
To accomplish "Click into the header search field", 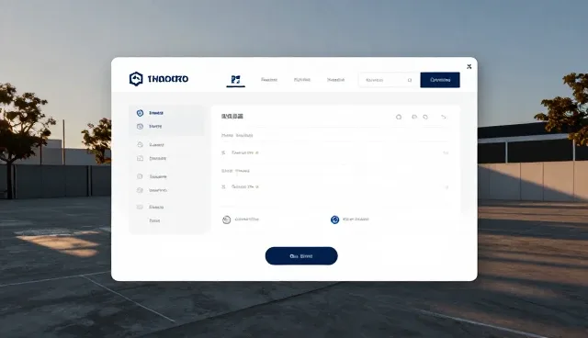I will tap(388, 80).
